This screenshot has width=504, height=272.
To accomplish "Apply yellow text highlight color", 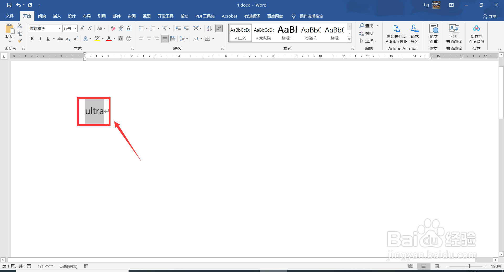I will [97, 39].
